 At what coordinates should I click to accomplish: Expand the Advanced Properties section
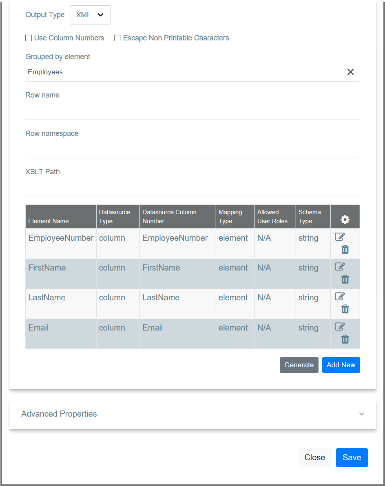(x=192, y=414)
